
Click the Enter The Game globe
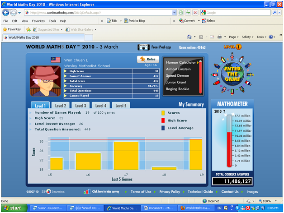pyautogui.click(x=232, y=74)
